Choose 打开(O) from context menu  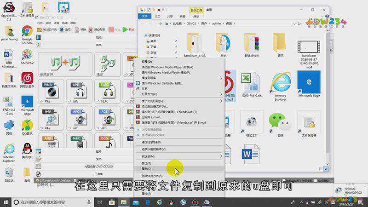[180, 62]
